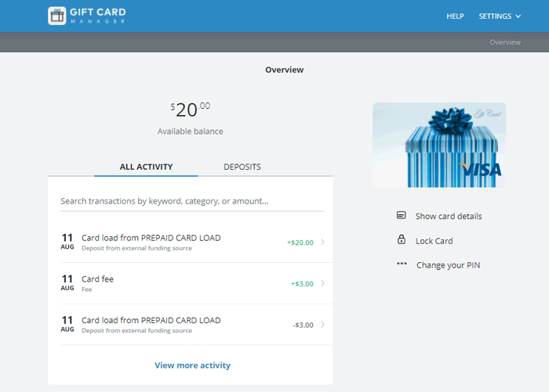Open the HELP menu item
The image size is (549, 392).
[x=455, y=16]
